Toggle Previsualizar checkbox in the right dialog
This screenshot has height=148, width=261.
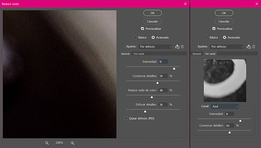(214, 29)
